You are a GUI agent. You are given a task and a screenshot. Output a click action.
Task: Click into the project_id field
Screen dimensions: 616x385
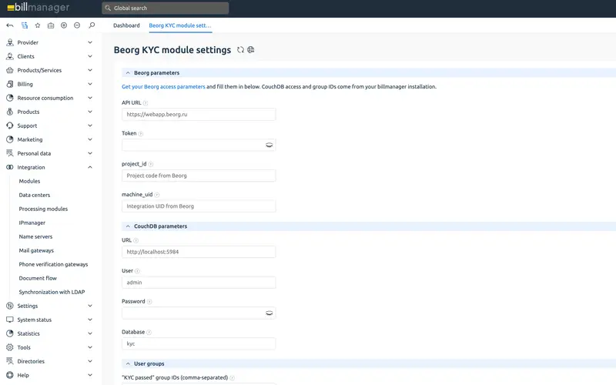click(199, 176)
